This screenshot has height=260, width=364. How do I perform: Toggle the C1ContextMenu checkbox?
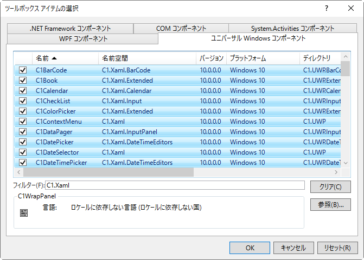[x=23, y=122]
